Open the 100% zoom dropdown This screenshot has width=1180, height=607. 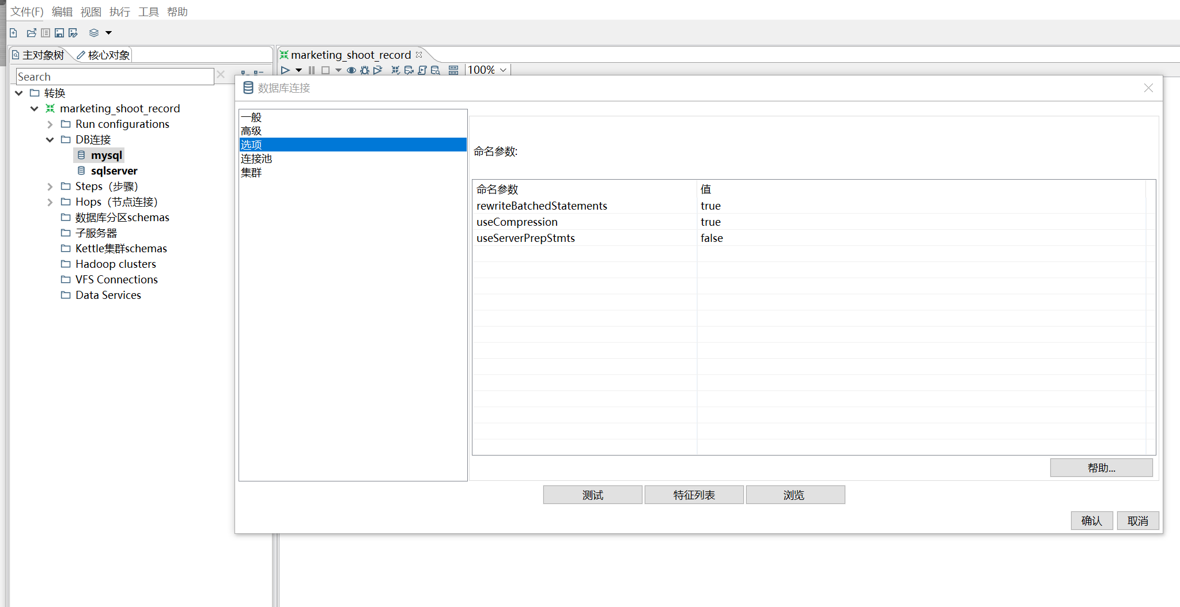[x=487, y=70]
